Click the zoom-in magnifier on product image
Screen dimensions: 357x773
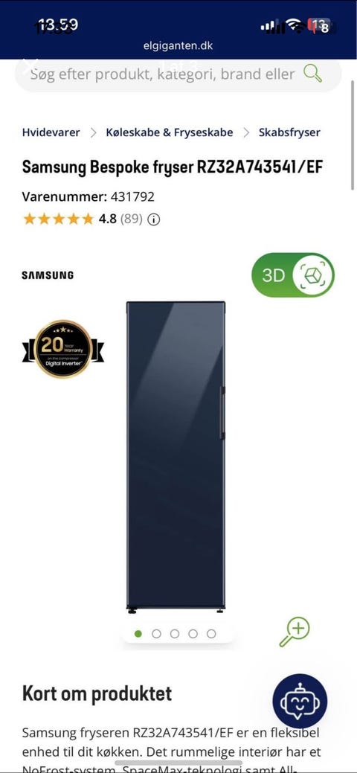coord(295,632)
